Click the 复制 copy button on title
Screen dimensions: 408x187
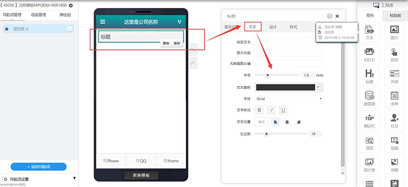(166, 43)
